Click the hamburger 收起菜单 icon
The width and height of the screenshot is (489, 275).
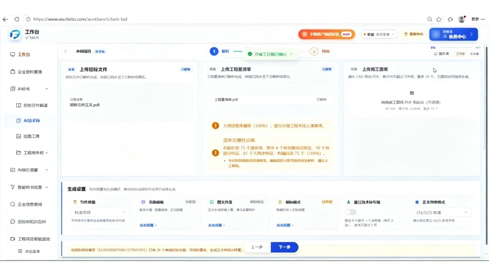(x=20, y=251)
